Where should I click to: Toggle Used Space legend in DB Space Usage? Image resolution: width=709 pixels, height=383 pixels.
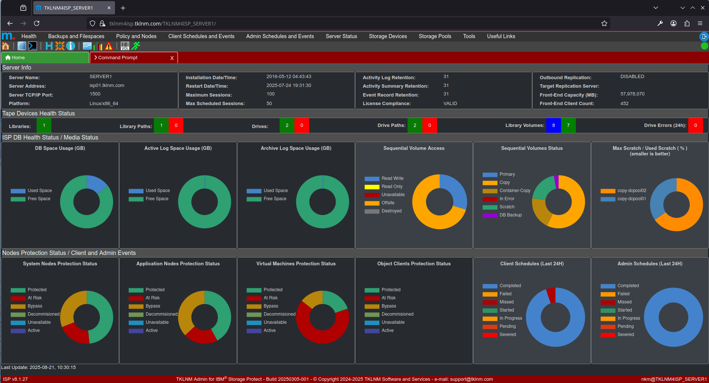point(18,191)
